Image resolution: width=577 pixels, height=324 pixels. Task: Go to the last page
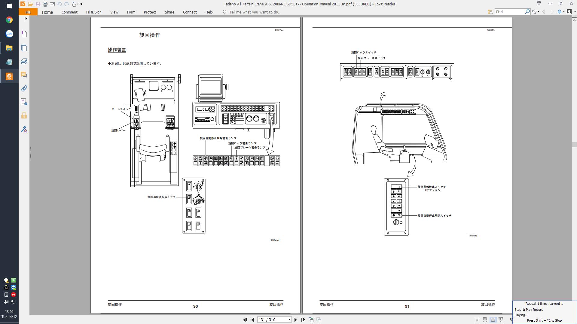tap(303, 320)
